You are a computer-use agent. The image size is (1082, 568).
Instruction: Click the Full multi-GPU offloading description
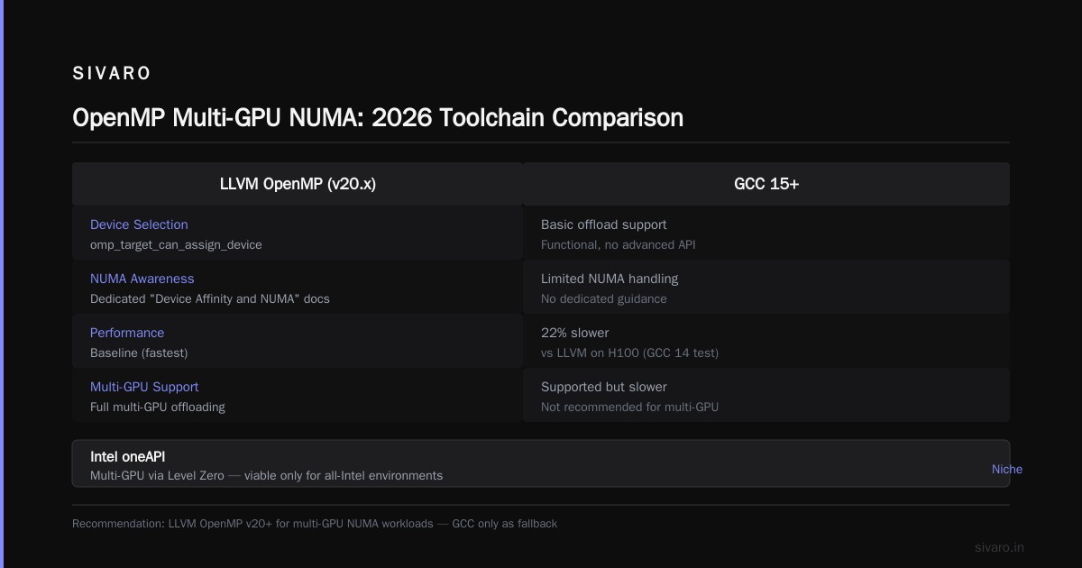tap(158, 407)
